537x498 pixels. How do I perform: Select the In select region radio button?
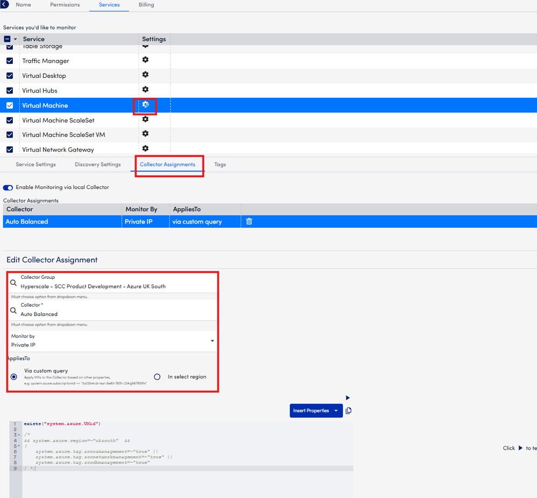[157, 377]
